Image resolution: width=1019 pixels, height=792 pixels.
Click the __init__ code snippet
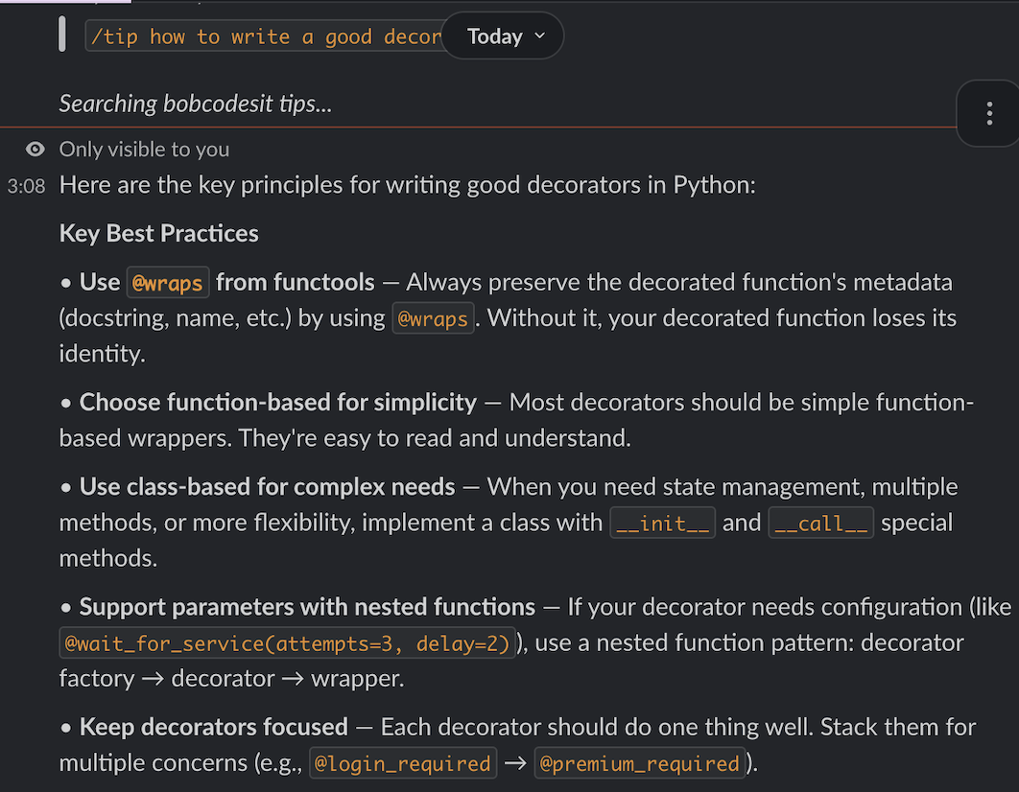(x=662, y=523)
